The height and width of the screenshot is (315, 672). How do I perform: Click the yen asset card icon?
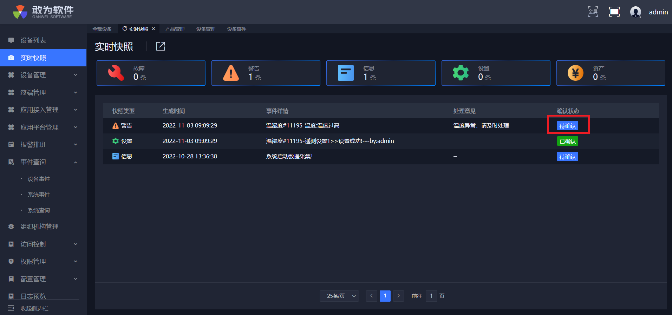pos(575,73)
